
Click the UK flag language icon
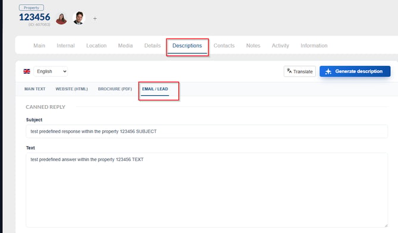(27, 71)
